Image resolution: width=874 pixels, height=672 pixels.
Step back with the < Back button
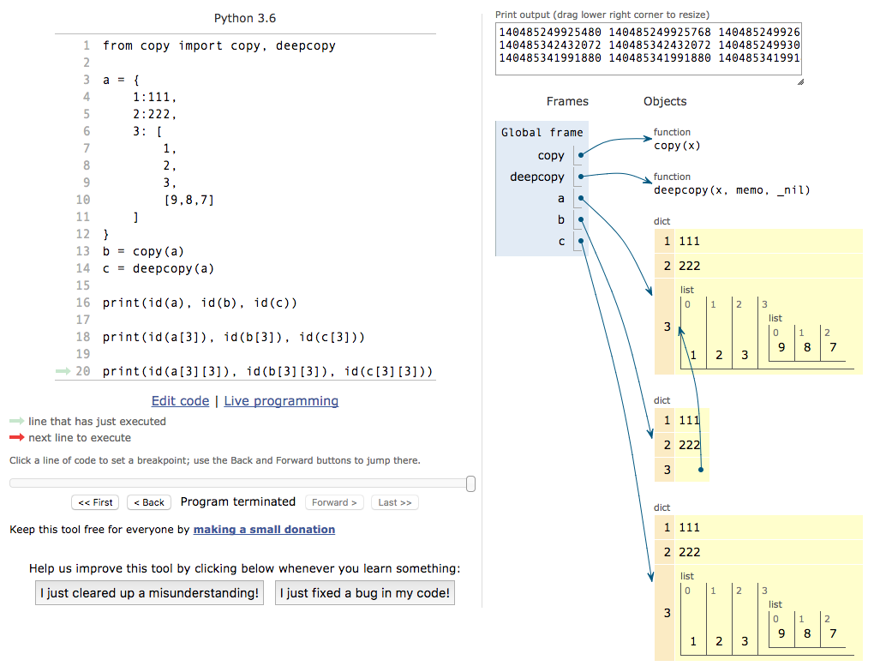149,502
